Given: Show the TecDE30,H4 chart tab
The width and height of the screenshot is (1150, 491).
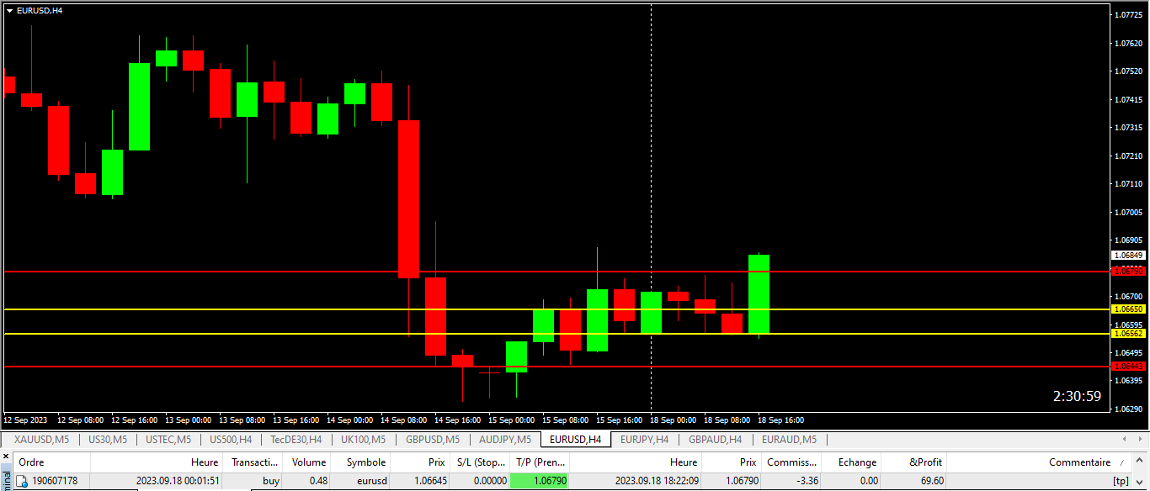Looking at the screenshot, I should pos(295,439).
